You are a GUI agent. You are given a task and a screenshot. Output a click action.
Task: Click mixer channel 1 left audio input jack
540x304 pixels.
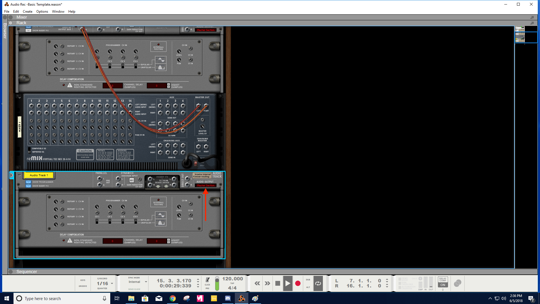point(31,106)
